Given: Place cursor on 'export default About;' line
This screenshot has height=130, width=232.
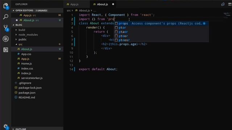Looking at the screenshot, I should (x=98, y=69).
